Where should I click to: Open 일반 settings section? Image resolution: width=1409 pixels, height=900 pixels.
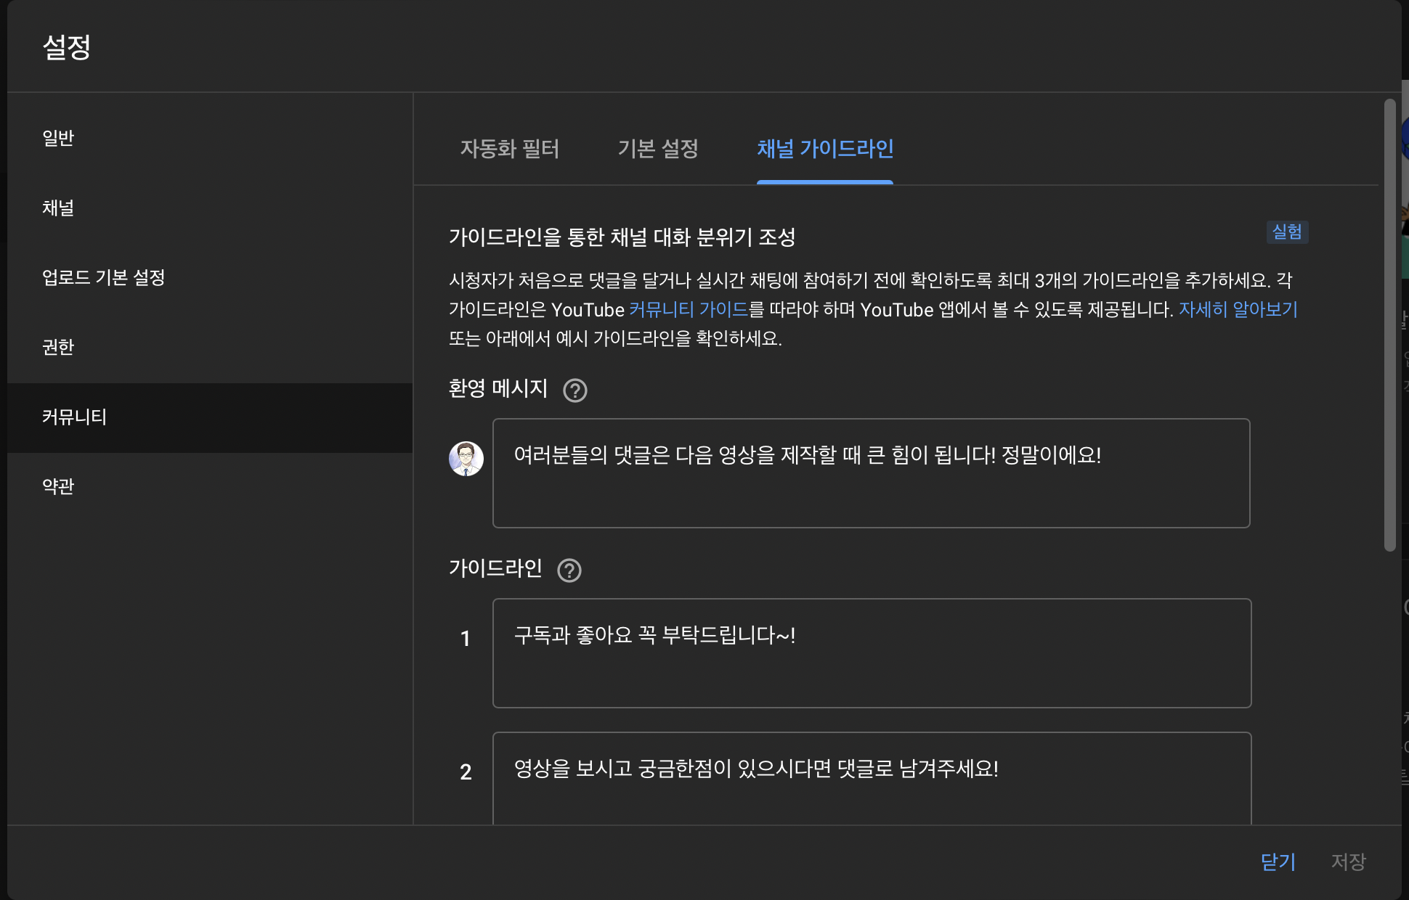pos(58,138)
